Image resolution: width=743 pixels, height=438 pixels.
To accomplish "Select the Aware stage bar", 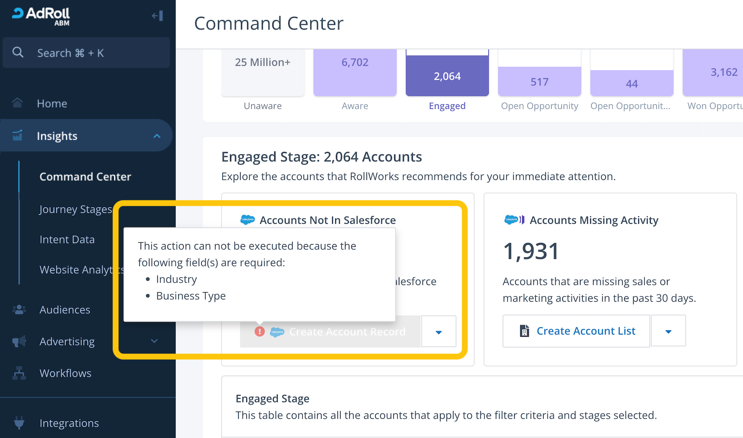I will point(355,72).
